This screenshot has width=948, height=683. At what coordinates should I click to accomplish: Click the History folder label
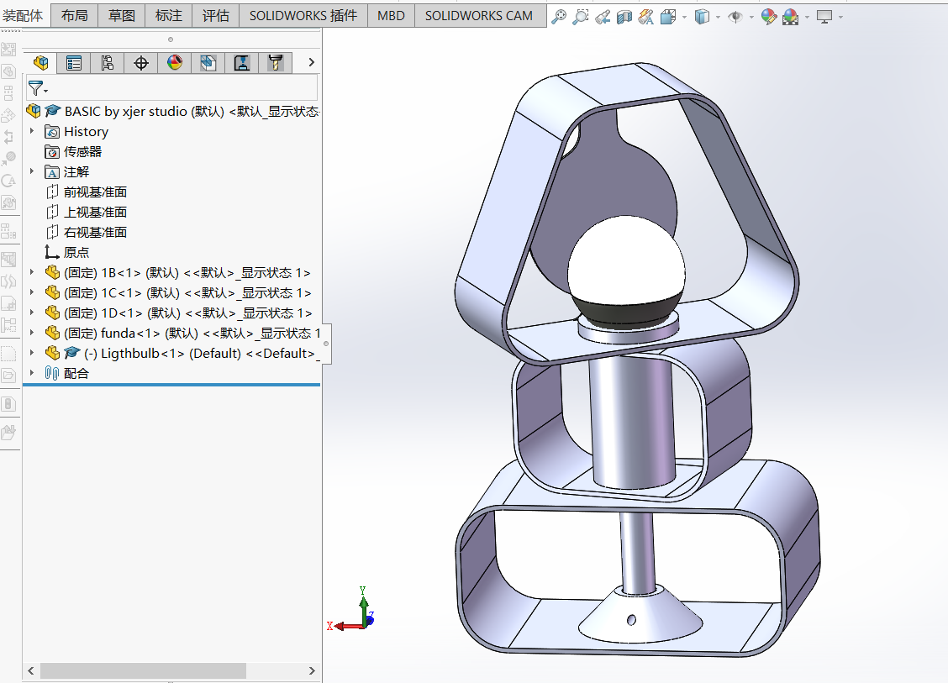point(86,132)
